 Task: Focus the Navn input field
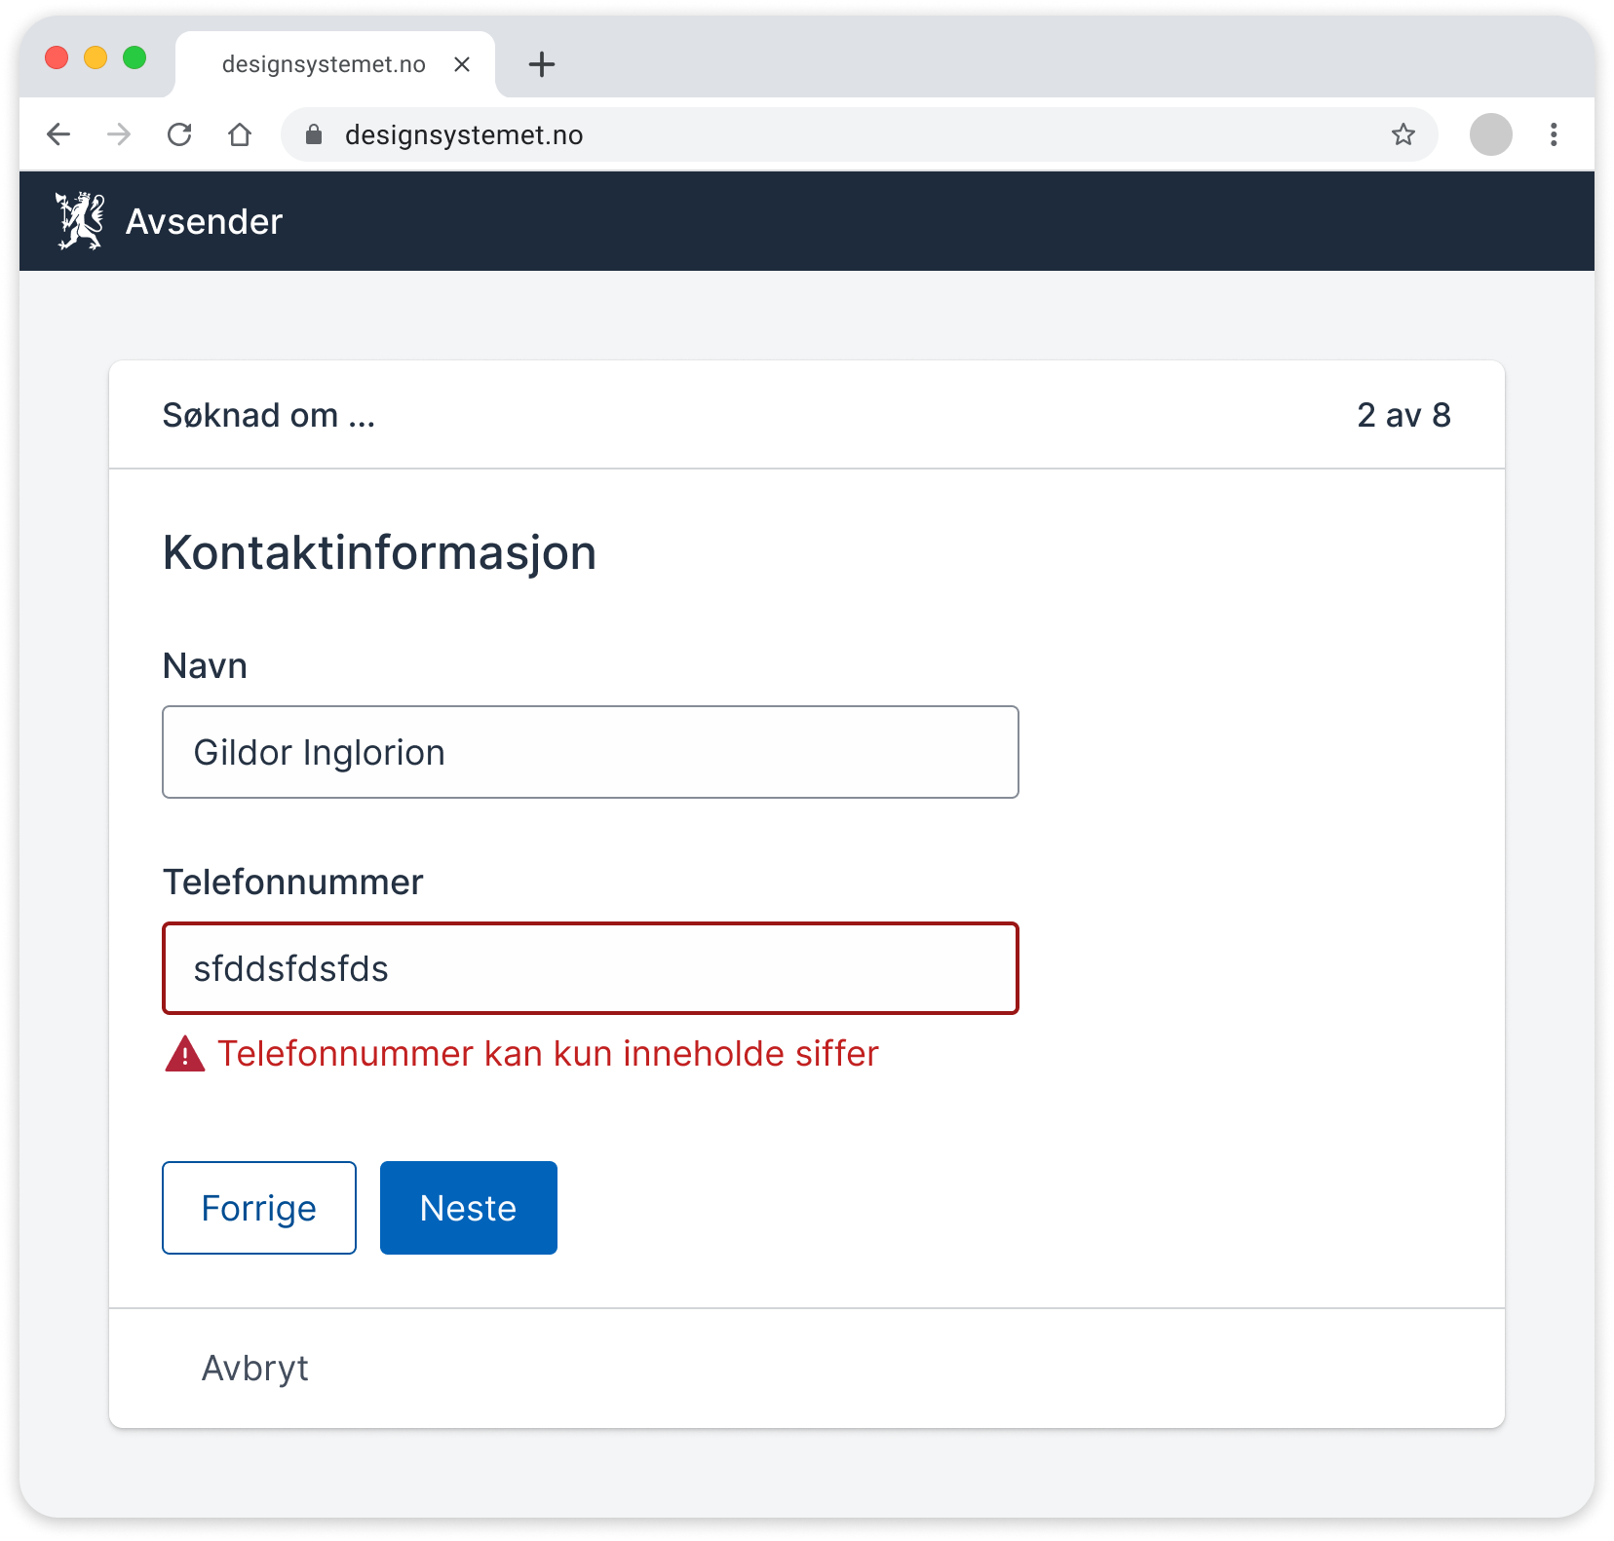(591, 752)
